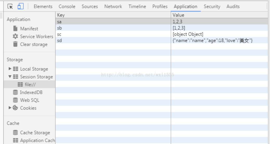Click the Clear storage trash icon
Image resolution: width=270 pixels, height=144 pixels.
15,44
